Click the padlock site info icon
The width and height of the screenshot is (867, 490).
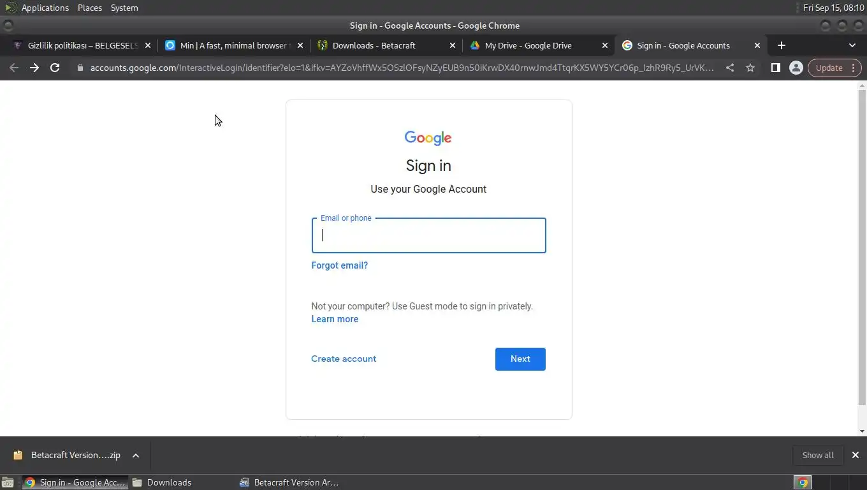coord(80,68)
